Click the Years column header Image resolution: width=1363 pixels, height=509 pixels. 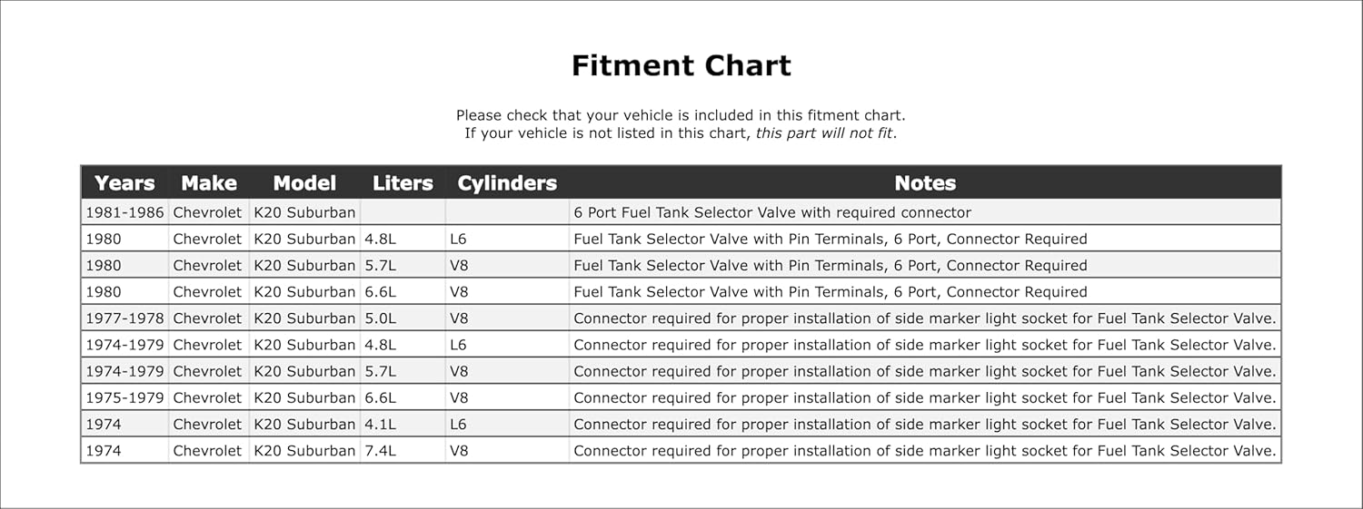[x=124, y=183]
